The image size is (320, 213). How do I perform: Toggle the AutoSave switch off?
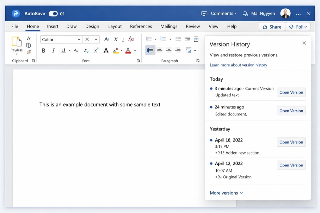pos(53,14)
